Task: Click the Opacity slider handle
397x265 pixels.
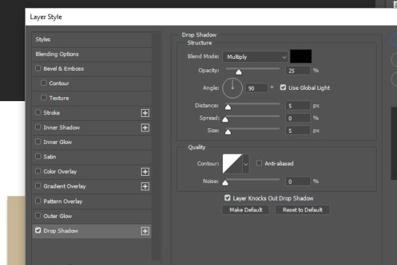Action: click(x=238, y=72)
